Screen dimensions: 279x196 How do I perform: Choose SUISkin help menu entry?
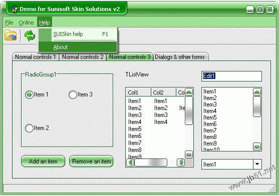coord(78,34)
